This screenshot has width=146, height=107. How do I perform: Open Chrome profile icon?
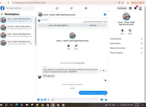(x=128, y=3)
